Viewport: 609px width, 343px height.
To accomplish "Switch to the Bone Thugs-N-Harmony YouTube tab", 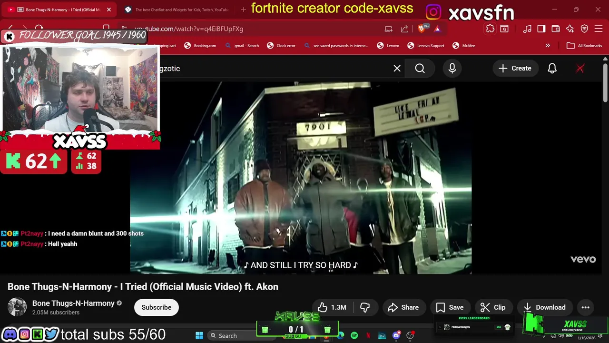I will pyautogui.click(x=59, y=10).
